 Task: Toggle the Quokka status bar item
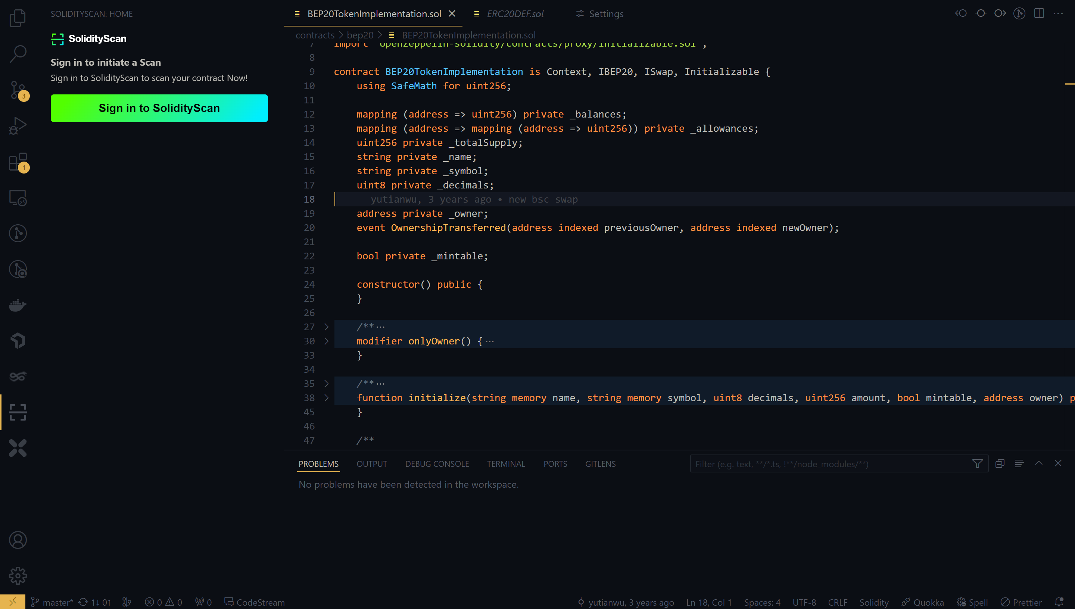(925, 602)
